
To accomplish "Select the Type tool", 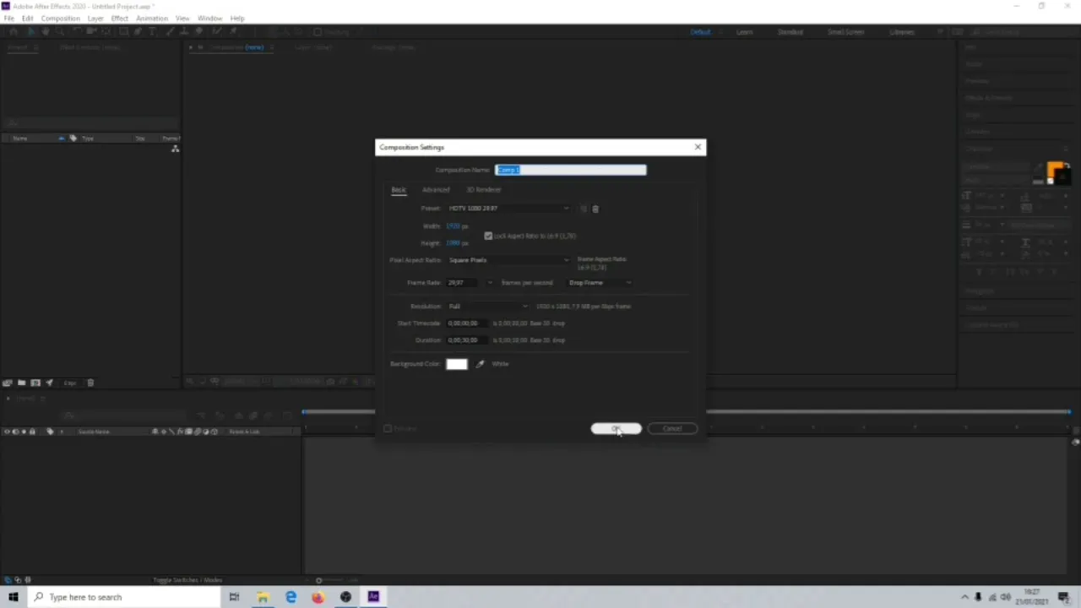I will (152, 32).
